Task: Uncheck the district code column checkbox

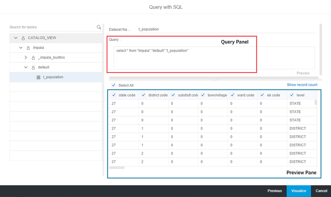Action: 143,95
